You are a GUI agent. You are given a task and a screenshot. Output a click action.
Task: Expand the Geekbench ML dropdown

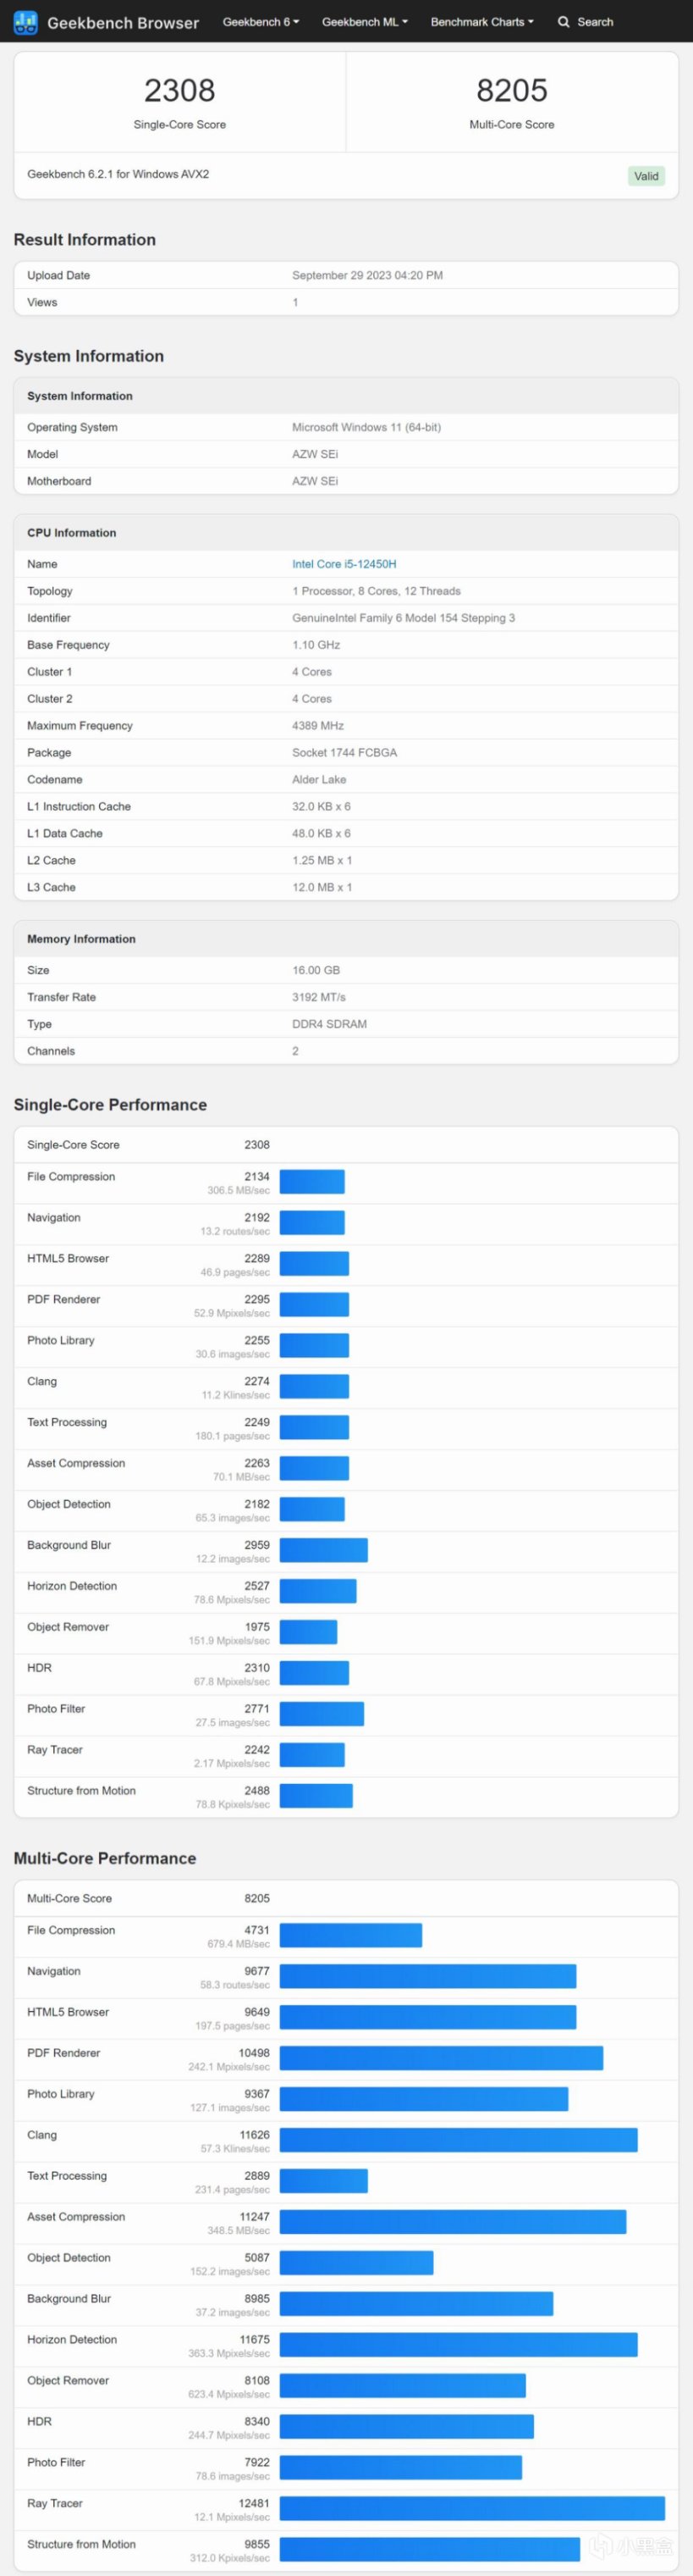[x=365, y=22]
